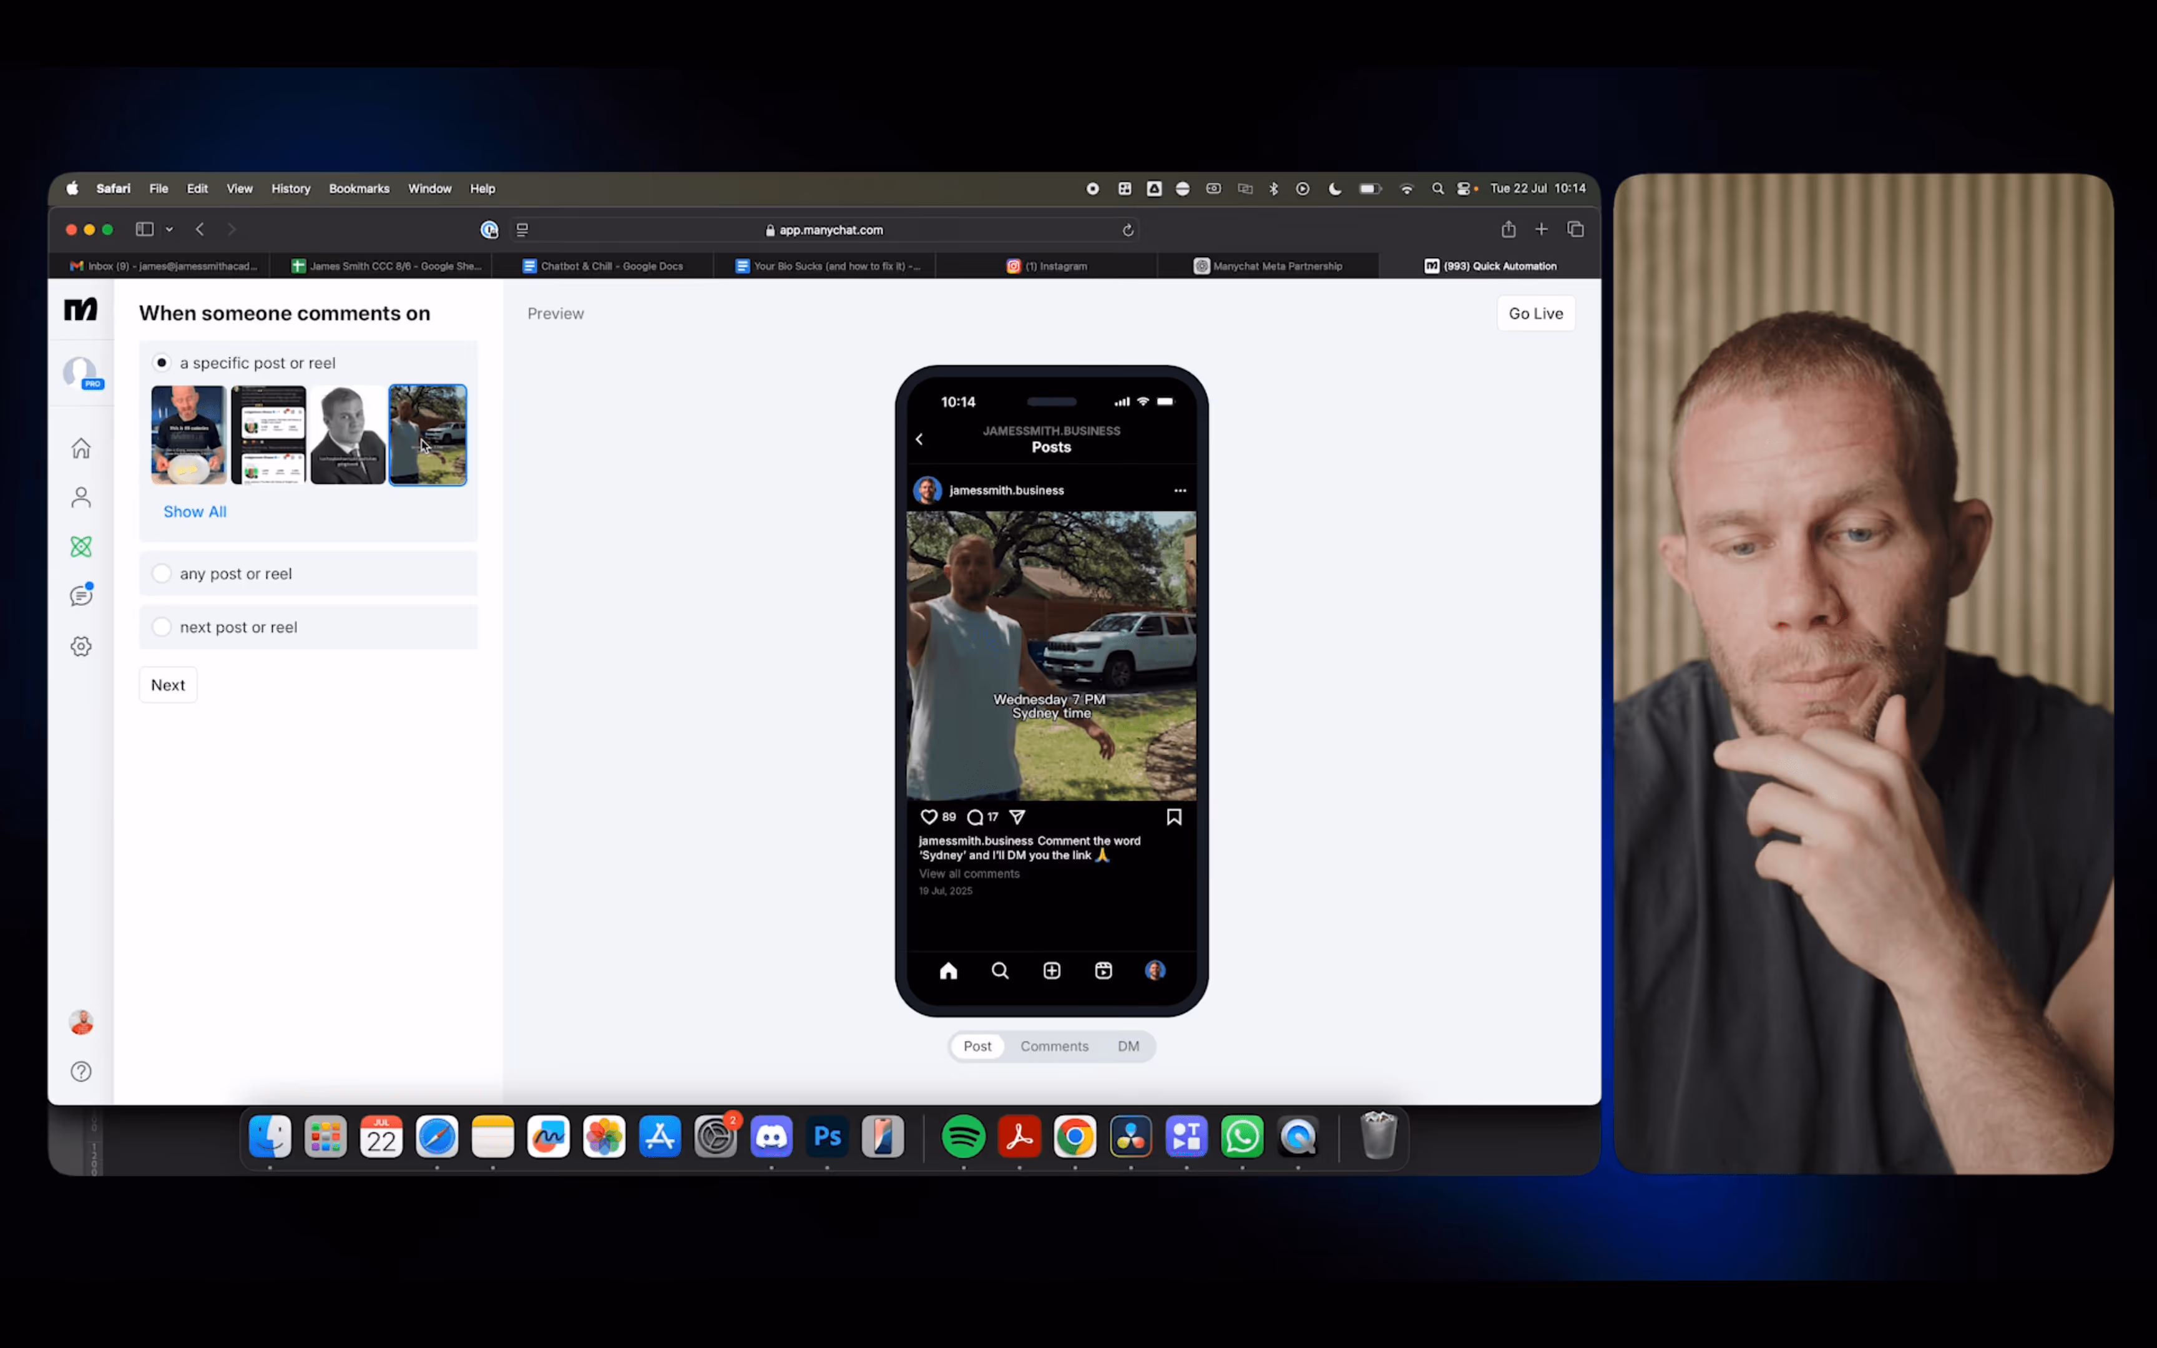The height and width of the screenshot is (1348, 2157).
Task: Open Settings gear in Manychat sidebar
Action: pos(81,647)
